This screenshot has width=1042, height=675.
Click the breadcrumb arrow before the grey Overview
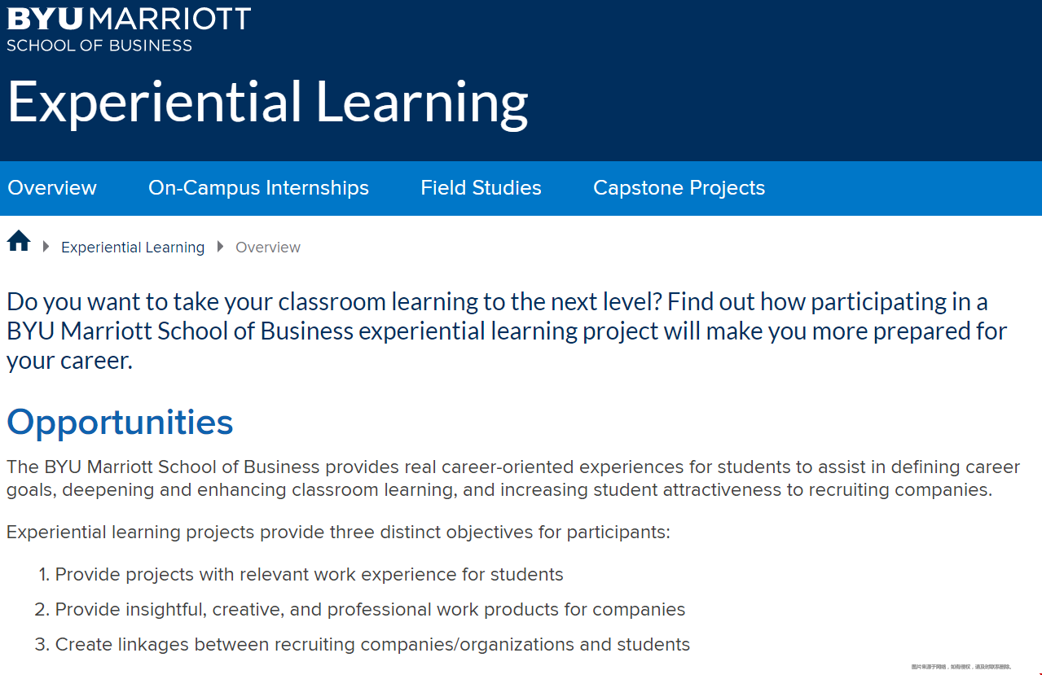(220, 247)
